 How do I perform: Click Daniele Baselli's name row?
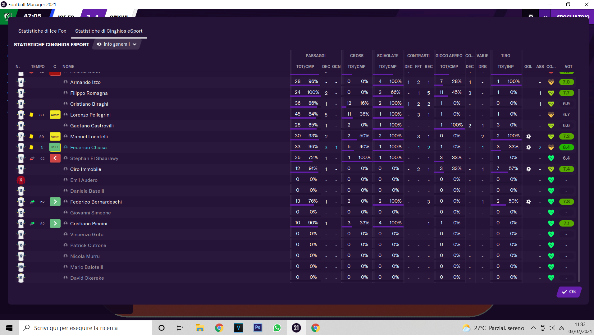[87, 191]
